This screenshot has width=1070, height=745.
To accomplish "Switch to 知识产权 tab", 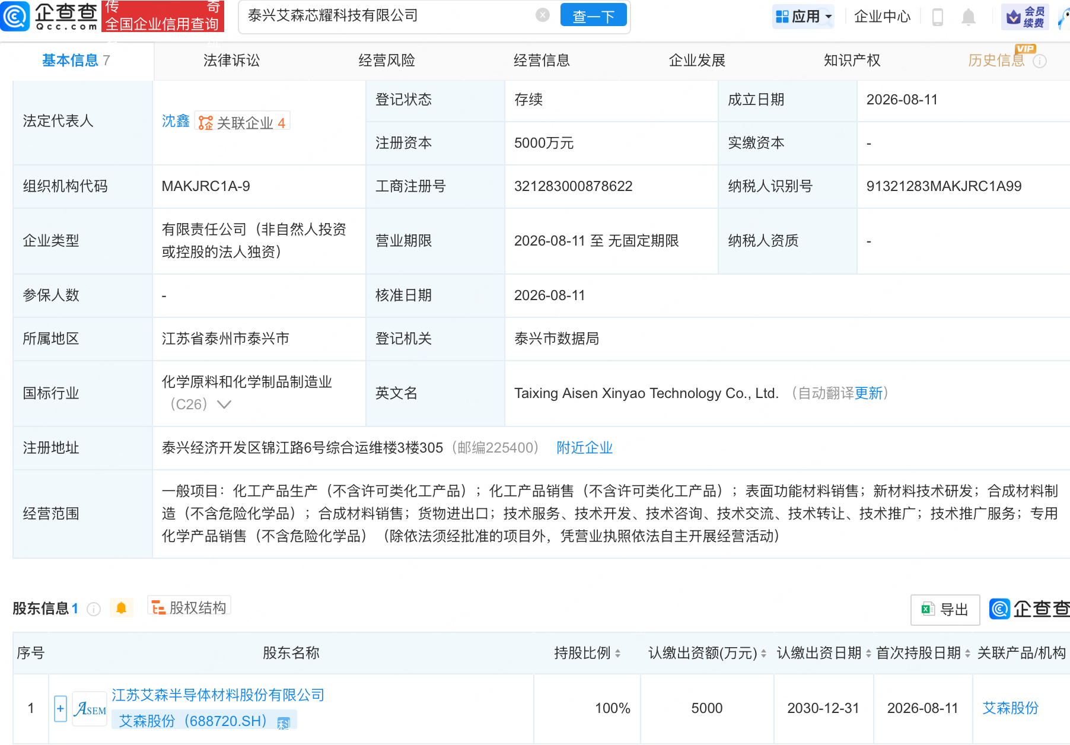I will [852, 61].
